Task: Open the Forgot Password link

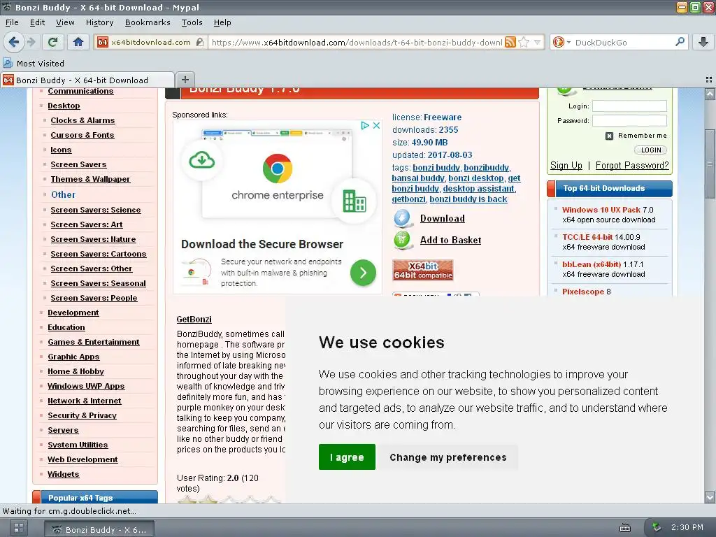Action: 632,165
